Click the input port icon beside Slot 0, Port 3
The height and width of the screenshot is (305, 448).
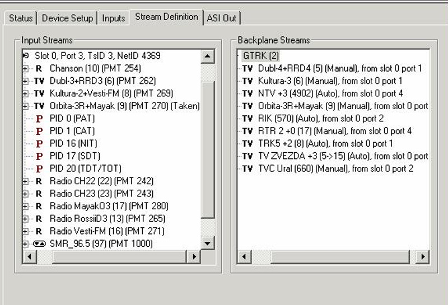click(26, 56)
